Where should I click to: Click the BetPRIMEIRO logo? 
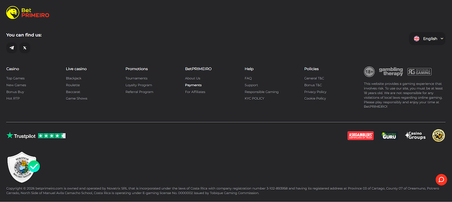pos(28,12)
